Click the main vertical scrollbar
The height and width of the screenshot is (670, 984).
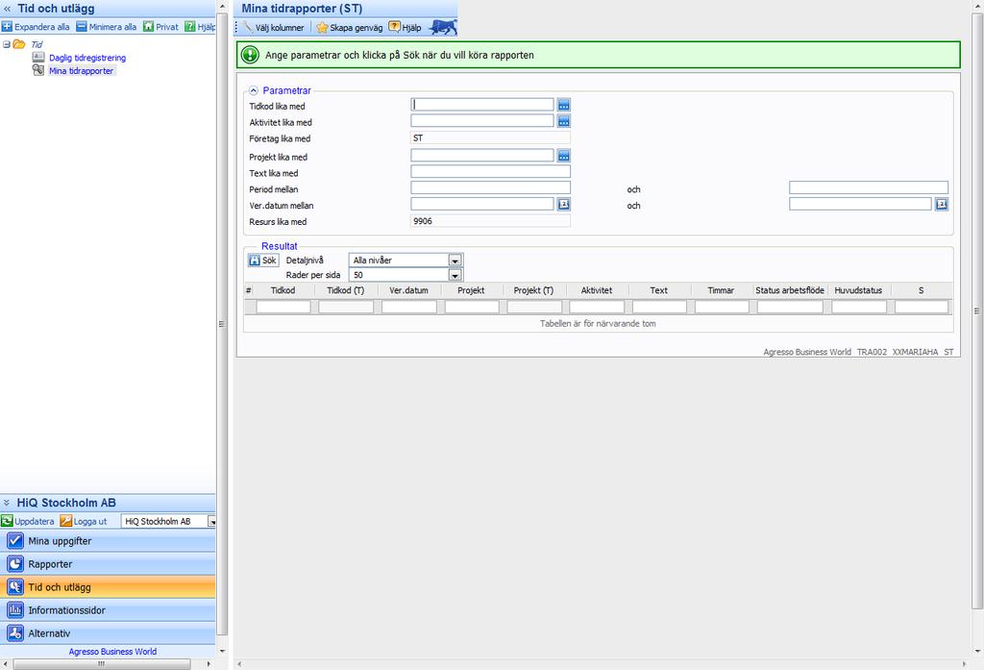coord(977,310)
